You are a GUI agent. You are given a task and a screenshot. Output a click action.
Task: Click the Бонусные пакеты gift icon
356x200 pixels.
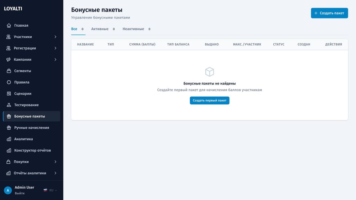click(9, 116)
